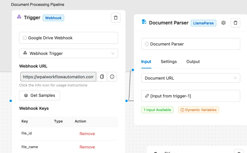Click the usage instructions hint text

point(53,85)
